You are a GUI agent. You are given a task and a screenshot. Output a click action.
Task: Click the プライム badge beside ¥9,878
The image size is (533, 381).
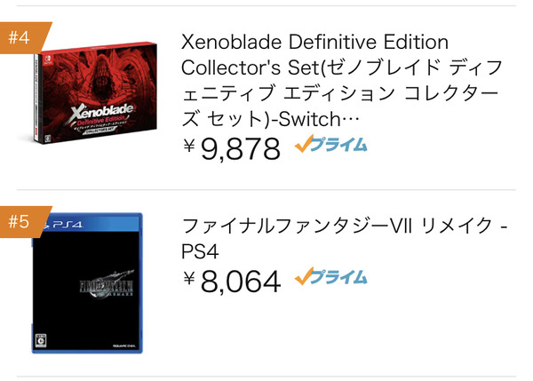330,144
